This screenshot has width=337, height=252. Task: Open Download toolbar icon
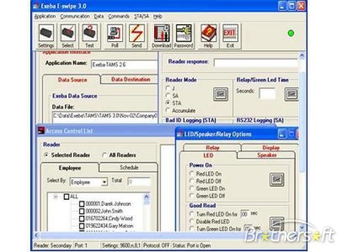pyautogui.click(x=162, y=36)
